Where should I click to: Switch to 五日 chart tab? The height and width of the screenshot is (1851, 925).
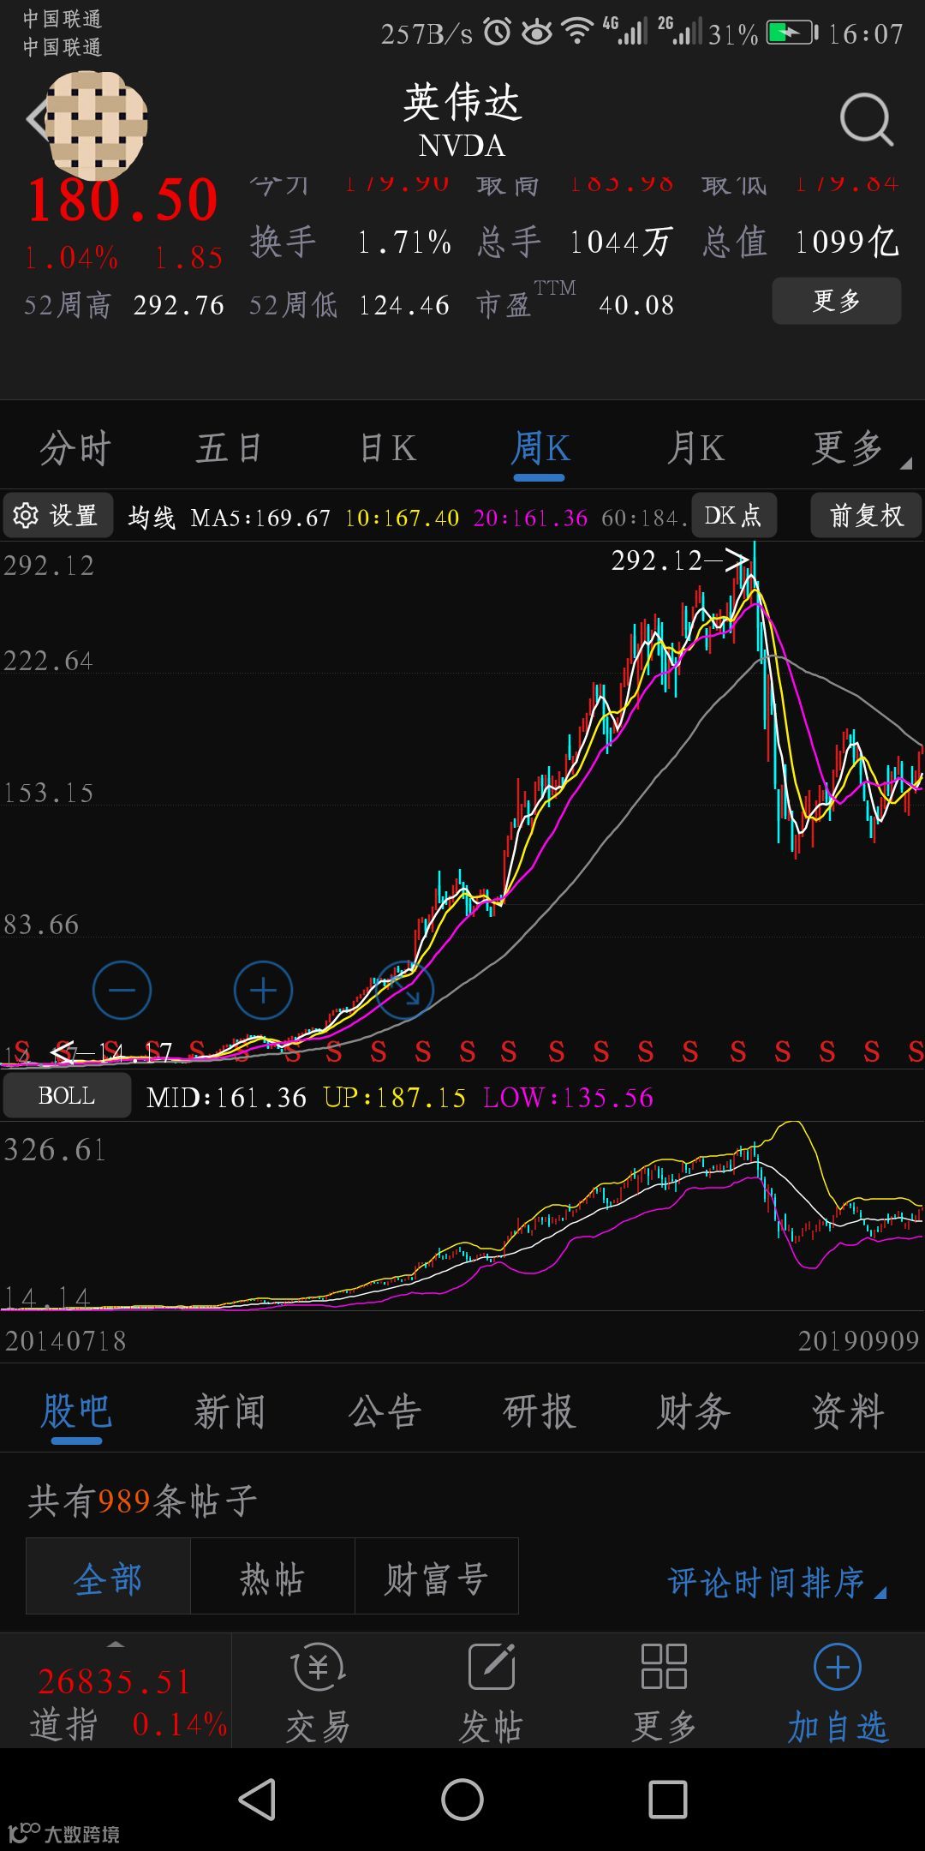(230, 448)
